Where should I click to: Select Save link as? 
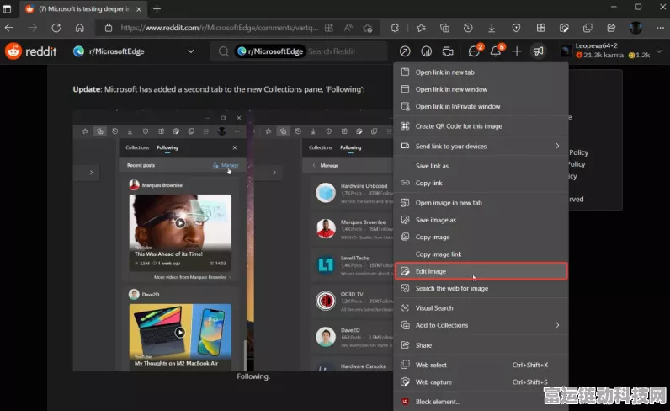481,166
